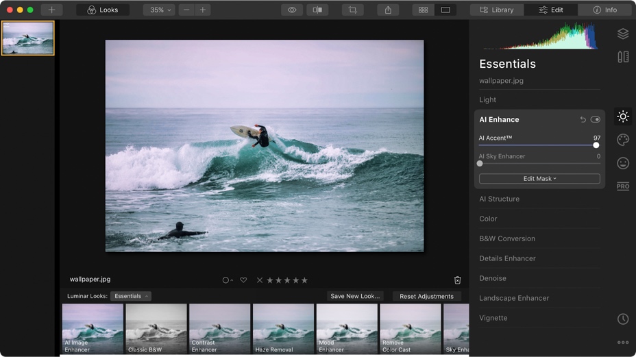The height and width of the screenshot is (357, 636).
Task: Set rating to one star
Action: (270, 280)
